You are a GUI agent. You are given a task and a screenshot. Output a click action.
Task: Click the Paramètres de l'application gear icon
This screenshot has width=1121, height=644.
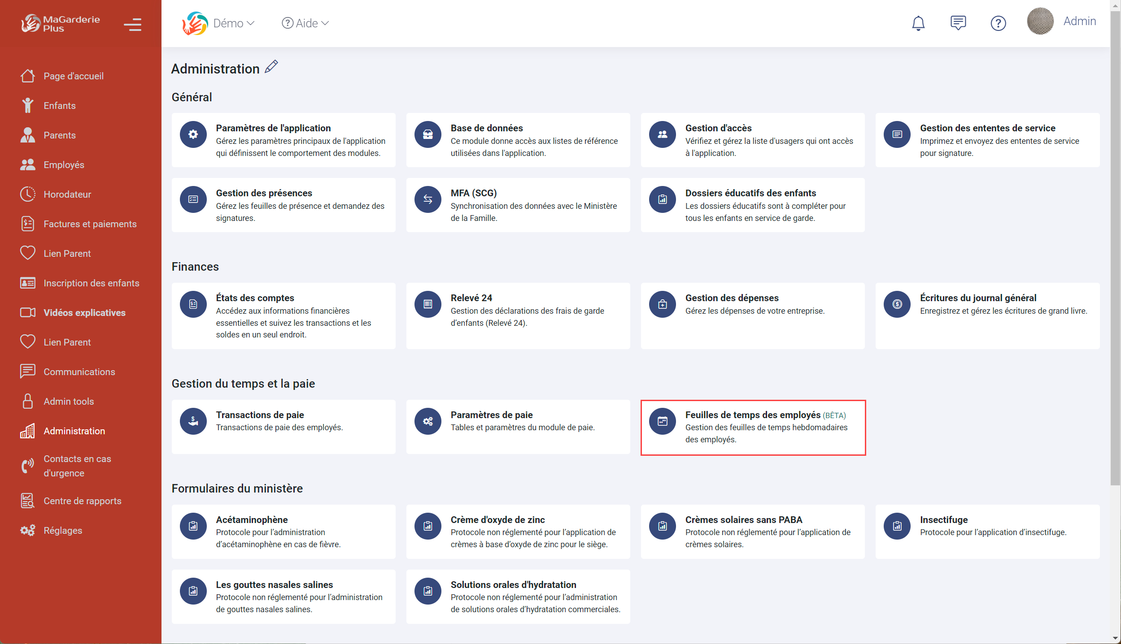coord(193,134)
